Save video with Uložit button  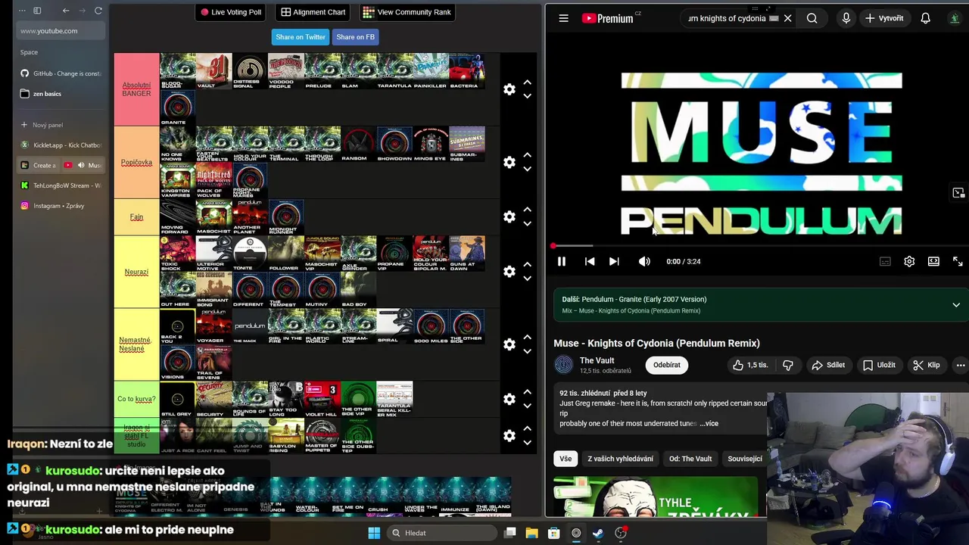point(879,365)
